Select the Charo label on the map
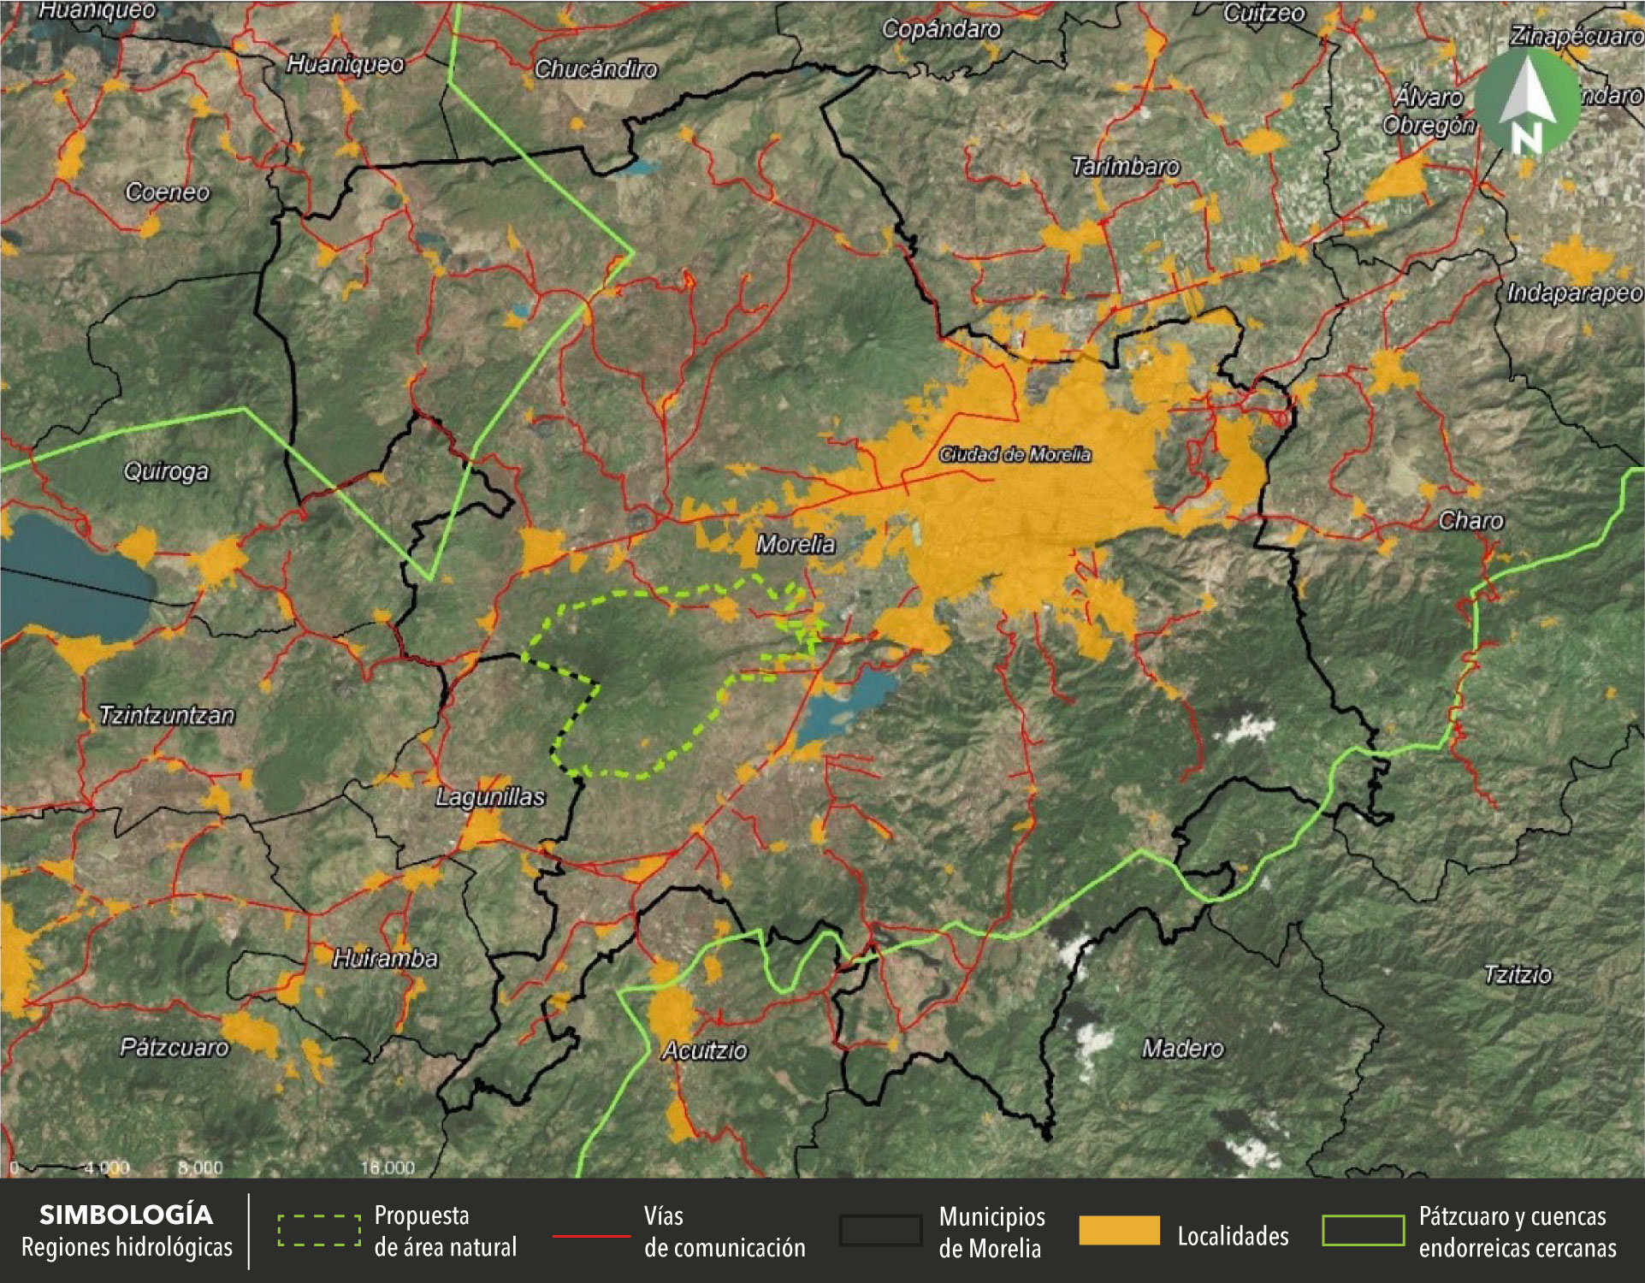 click(1470, 520)
